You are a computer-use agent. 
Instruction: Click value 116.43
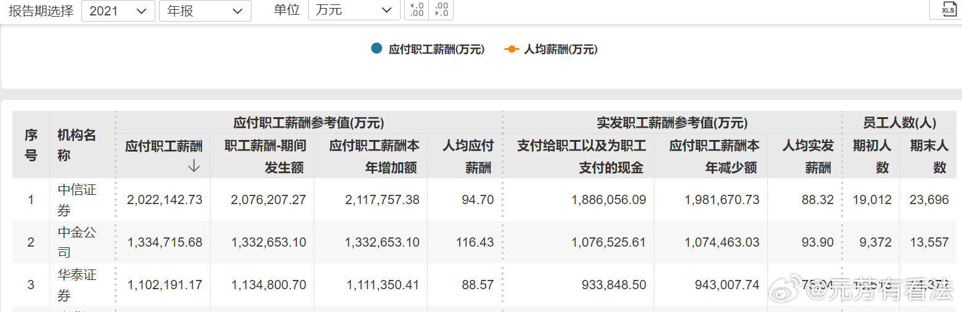(x=475, y=242)
